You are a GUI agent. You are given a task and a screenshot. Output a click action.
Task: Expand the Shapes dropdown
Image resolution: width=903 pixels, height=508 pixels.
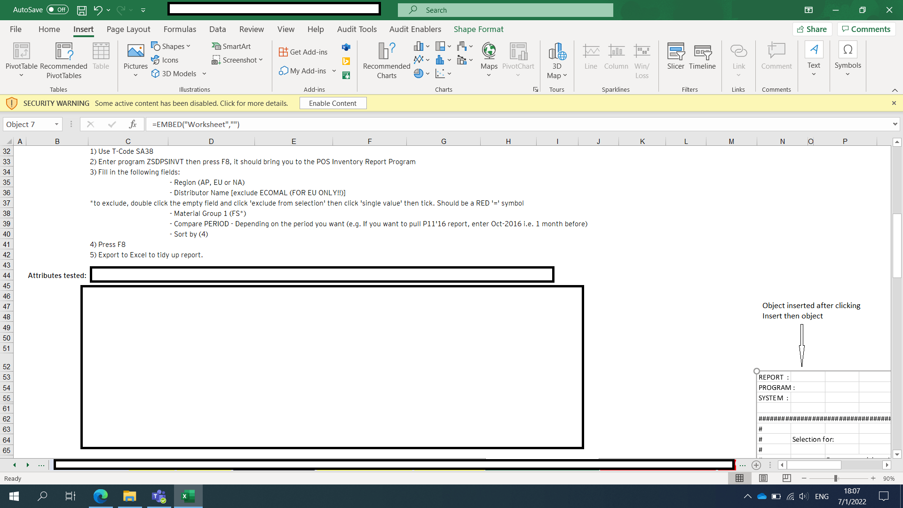coord(188,46)
